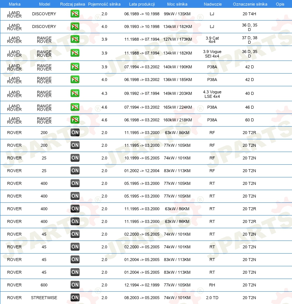Select ON diesel icon in Rover 600 row

pyautogui.click(x=75, y=285)
